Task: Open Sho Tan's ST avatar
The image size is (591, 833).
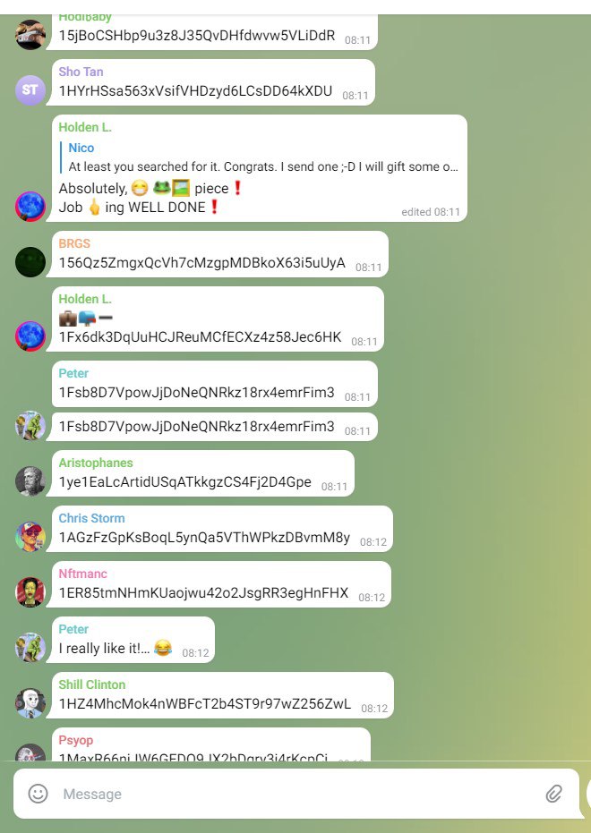Action: pos(30,89)
